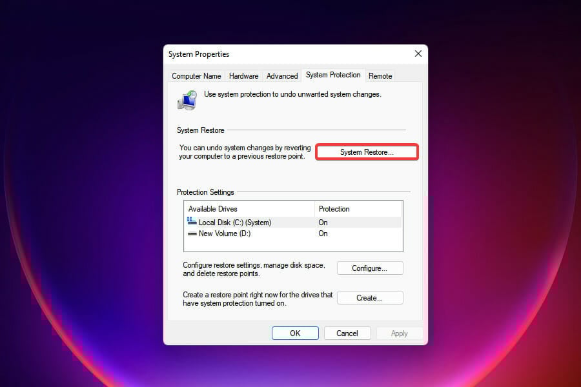
Task: Click the Available Drives column header
Action: 249,209
